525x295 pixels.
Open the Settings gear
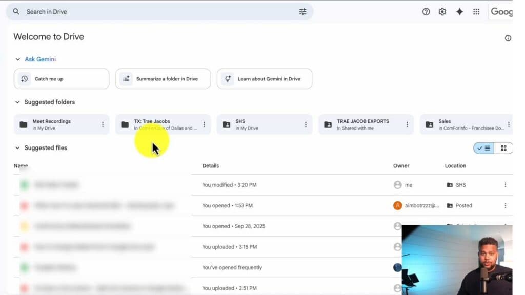coord(442,12)
